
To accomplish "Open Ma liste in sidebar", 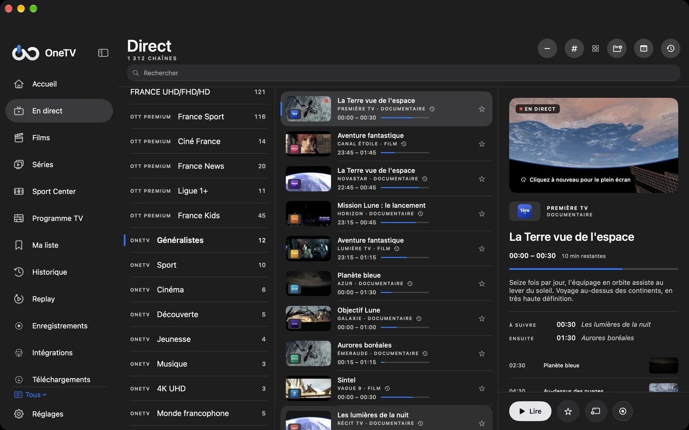I will (x=59, y=245).
